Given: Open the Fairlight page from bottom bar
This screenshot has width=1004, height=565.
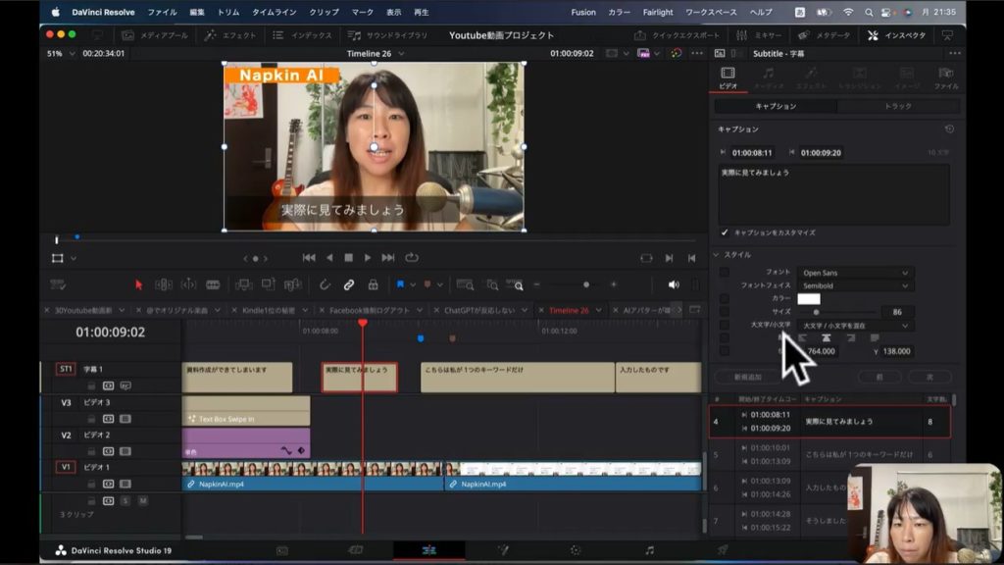Looking at the screenshot, I should tap(649, 550).
